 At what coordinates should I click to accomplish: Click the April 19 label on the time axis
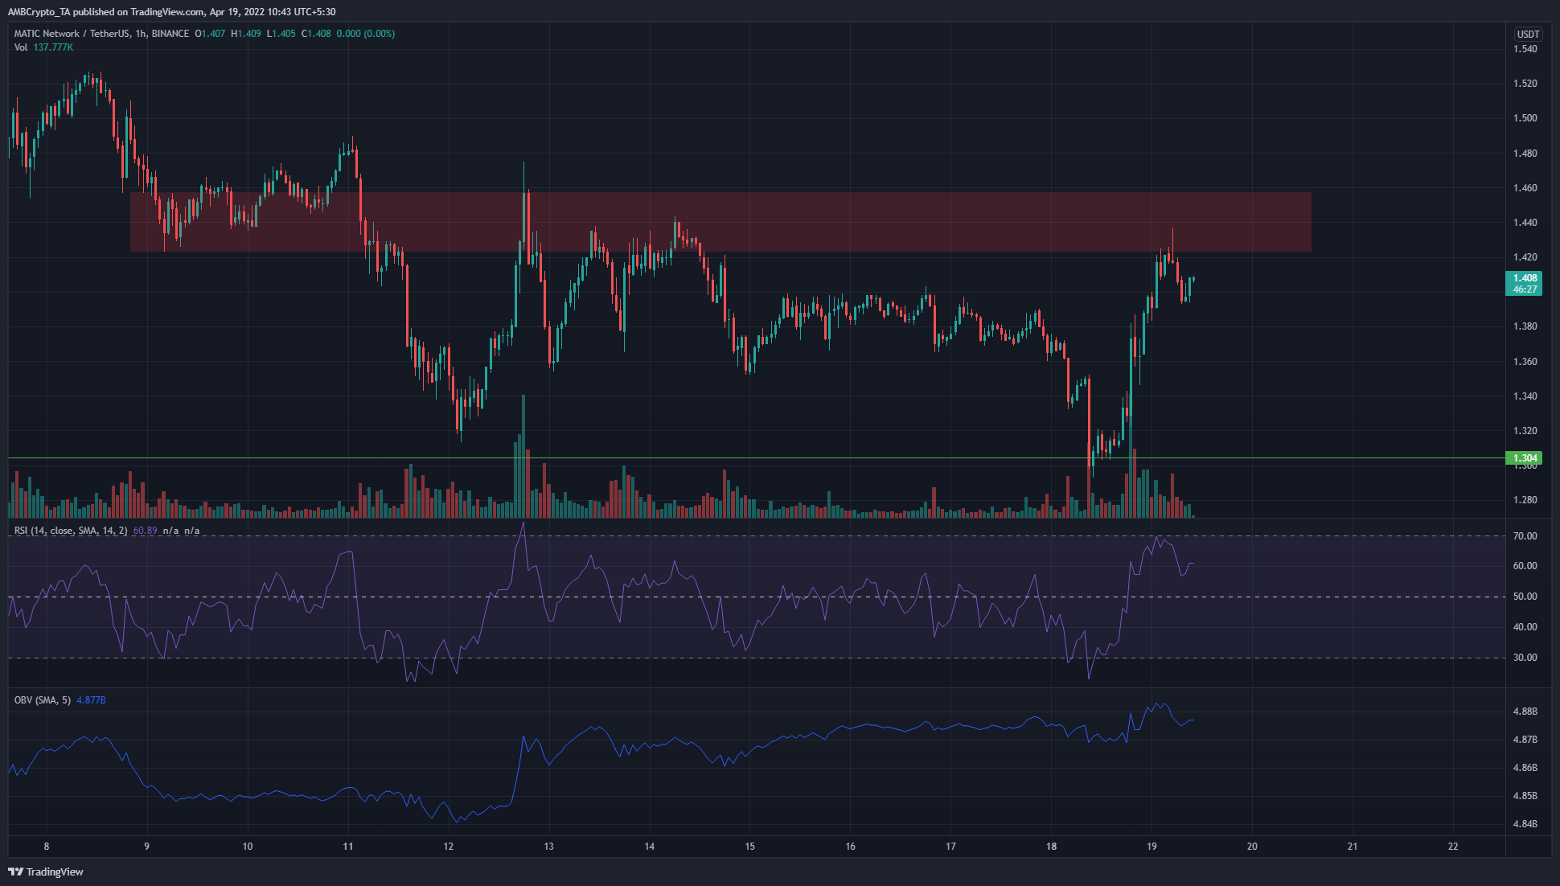pos(1152,847)
